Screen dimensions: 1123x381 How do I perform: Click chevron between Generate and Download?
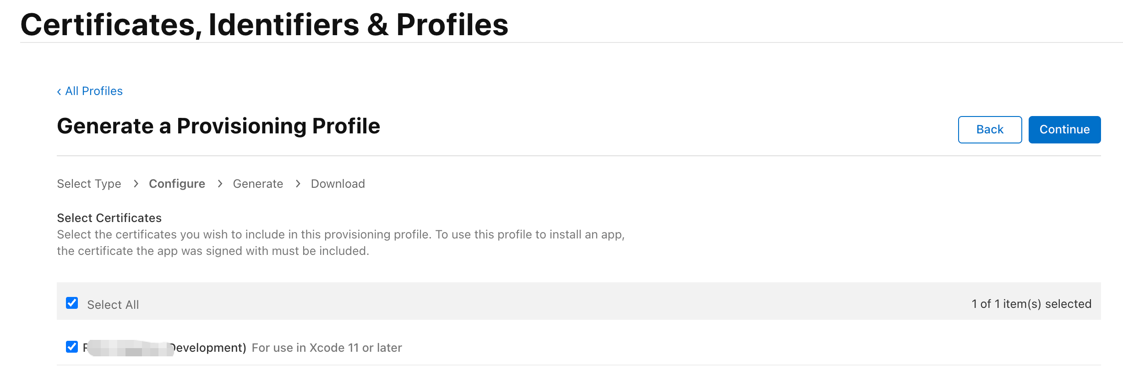click(x=298, y=184)
